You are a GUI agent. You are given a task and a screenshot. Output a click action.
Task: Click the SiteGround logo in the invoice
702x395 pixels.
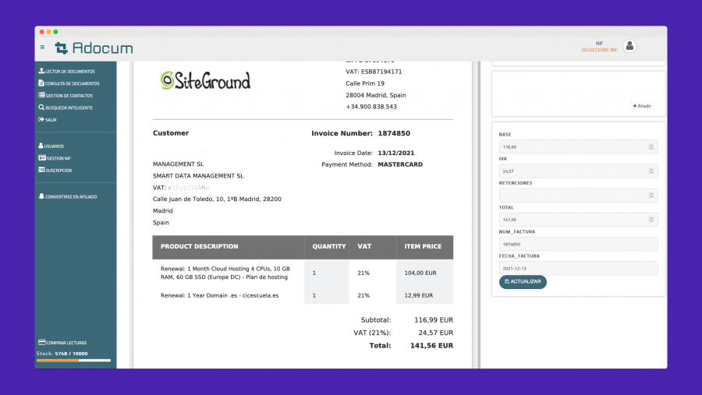205,80
